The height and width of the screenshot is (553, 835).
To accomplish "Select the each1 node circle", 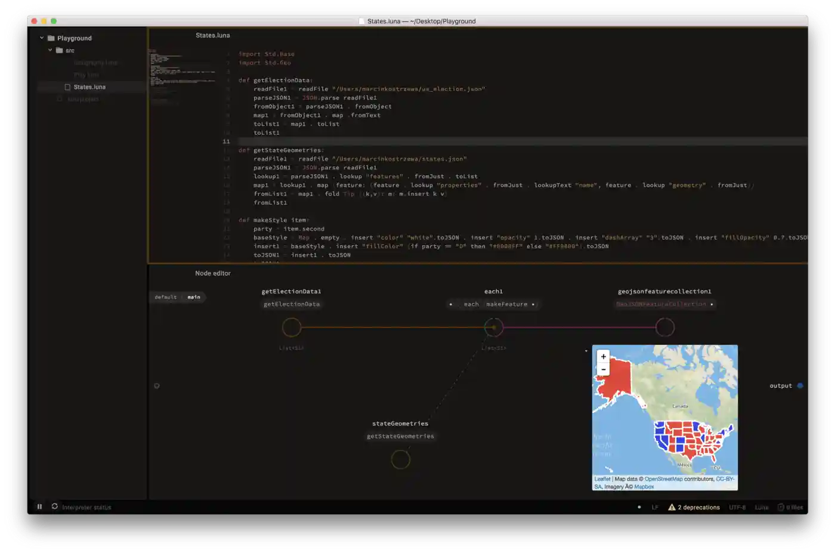I will click(x=494, y=328).
